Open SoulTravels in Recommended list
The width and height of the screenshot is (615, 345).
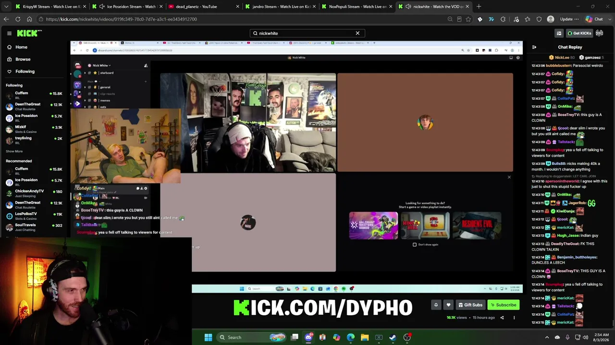point(34,228)
